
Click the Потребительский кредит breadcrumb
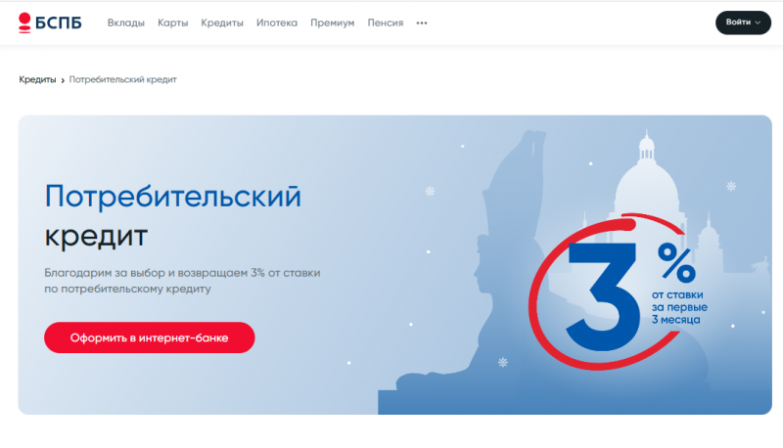tap(123, 79)
